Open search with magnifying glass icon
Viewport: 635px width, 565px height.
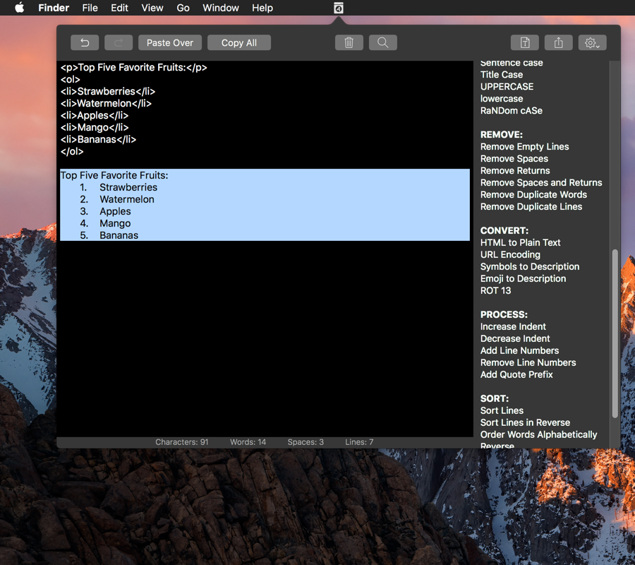point(382,42)
